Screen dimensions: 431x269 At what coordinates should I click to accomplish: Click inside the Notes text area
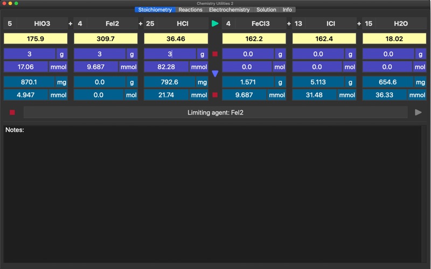pyautogui.click(x=212, y=194)
